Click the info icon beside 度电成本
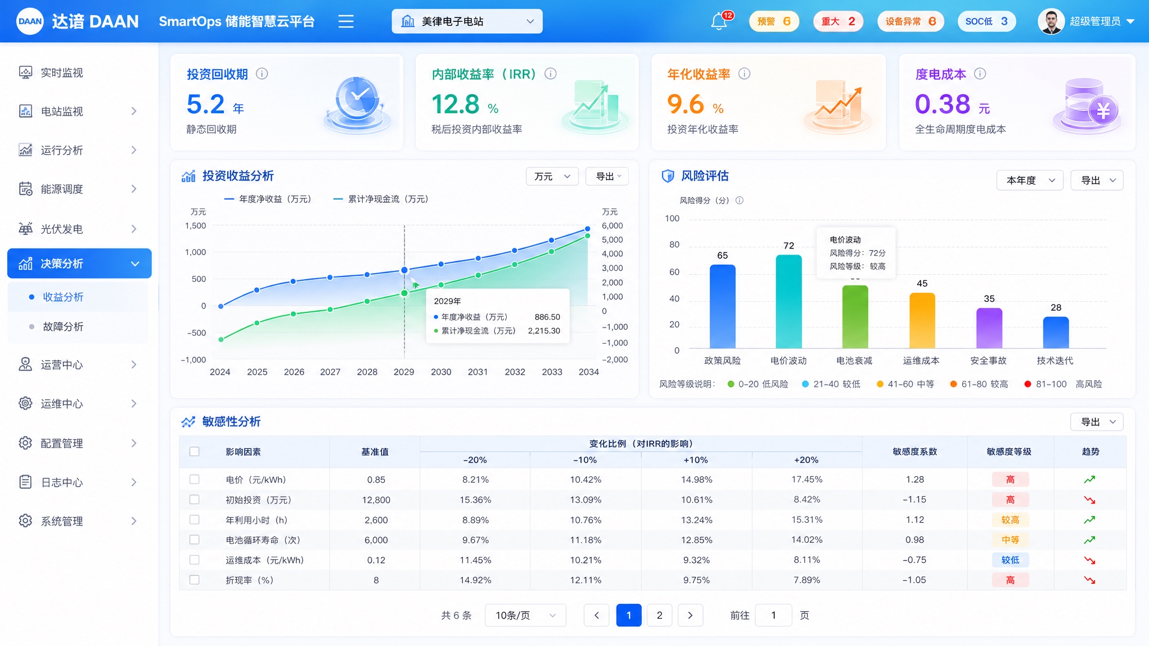 click(x=980, y=73)
